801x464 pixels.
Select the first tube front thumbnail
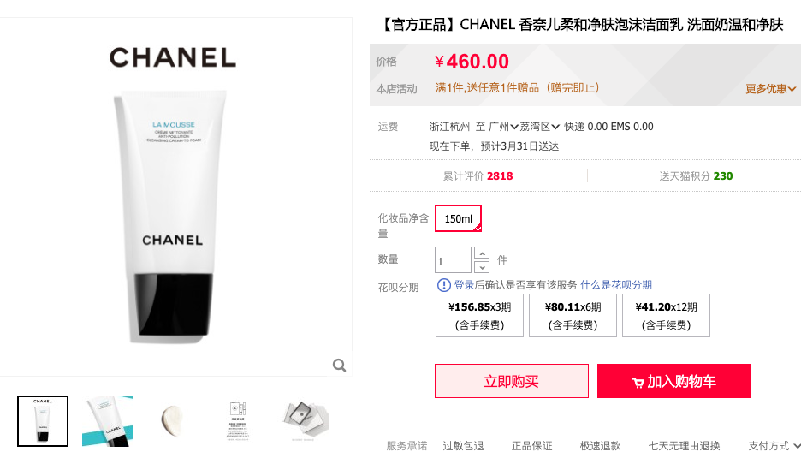43,421
